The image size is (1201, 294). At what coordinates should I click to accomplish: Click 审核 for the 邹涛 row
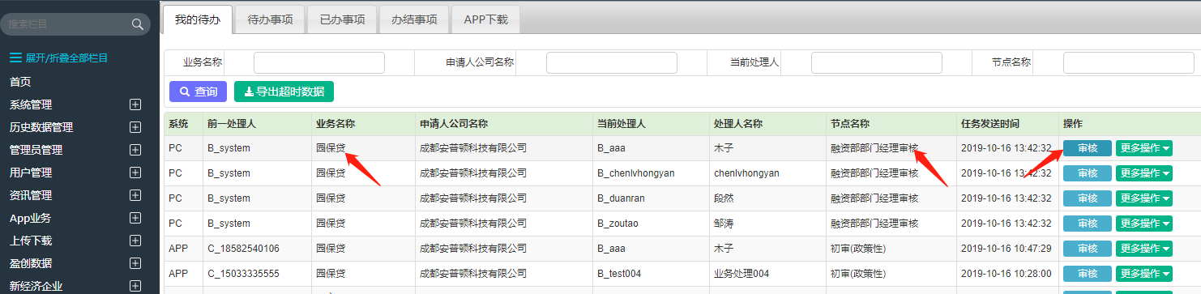pos(1088,224)
